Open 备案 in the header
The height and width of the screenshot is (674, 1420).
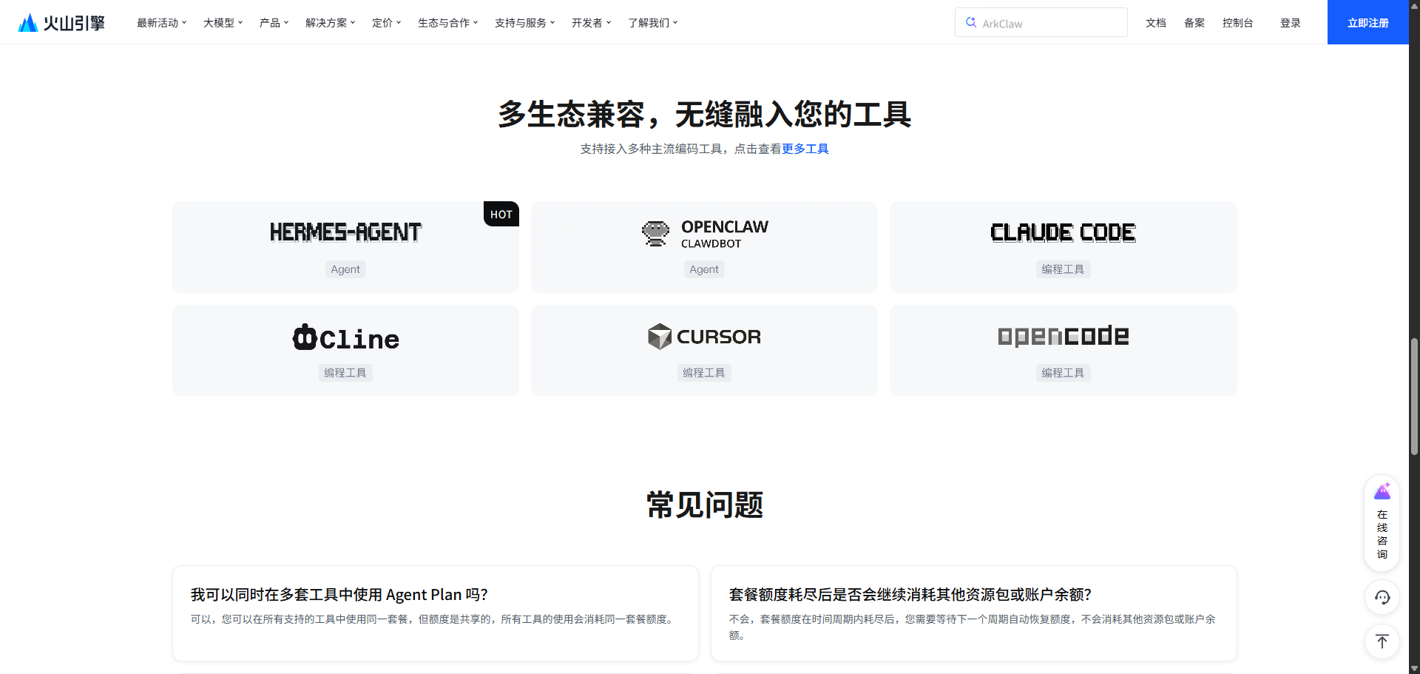(1194, 23)
